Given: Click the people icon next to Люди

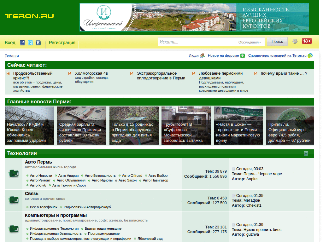Looking at the screenshot, I should click(x=202, y=55).
